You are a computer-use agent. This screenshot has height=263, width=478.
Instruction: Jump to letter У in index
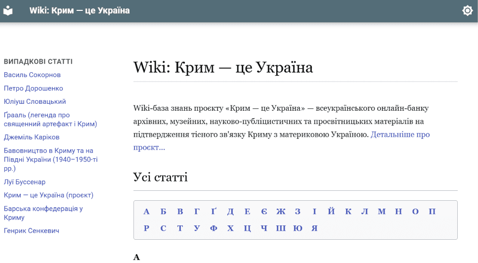coord(197,228)
